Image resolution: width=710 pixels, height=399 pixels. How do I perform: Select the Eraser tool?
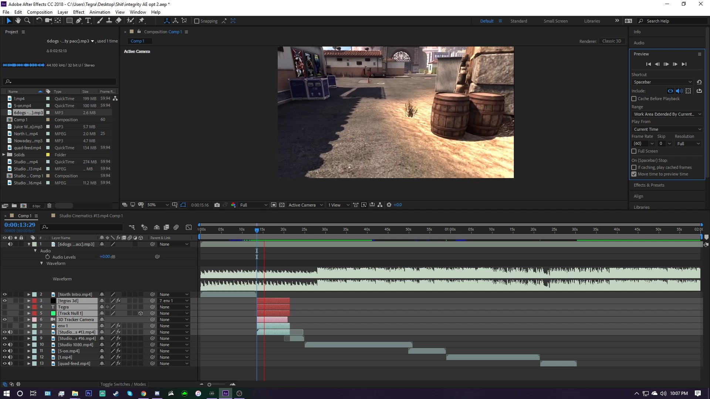pyautogui.click(x=118, y=21)
